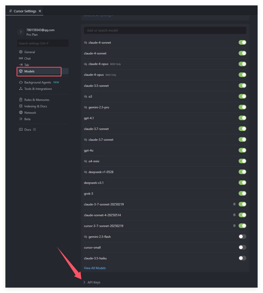263x293 pixels.
Task: Click the brain icon before o4-mini
Action: click(86, 161)
